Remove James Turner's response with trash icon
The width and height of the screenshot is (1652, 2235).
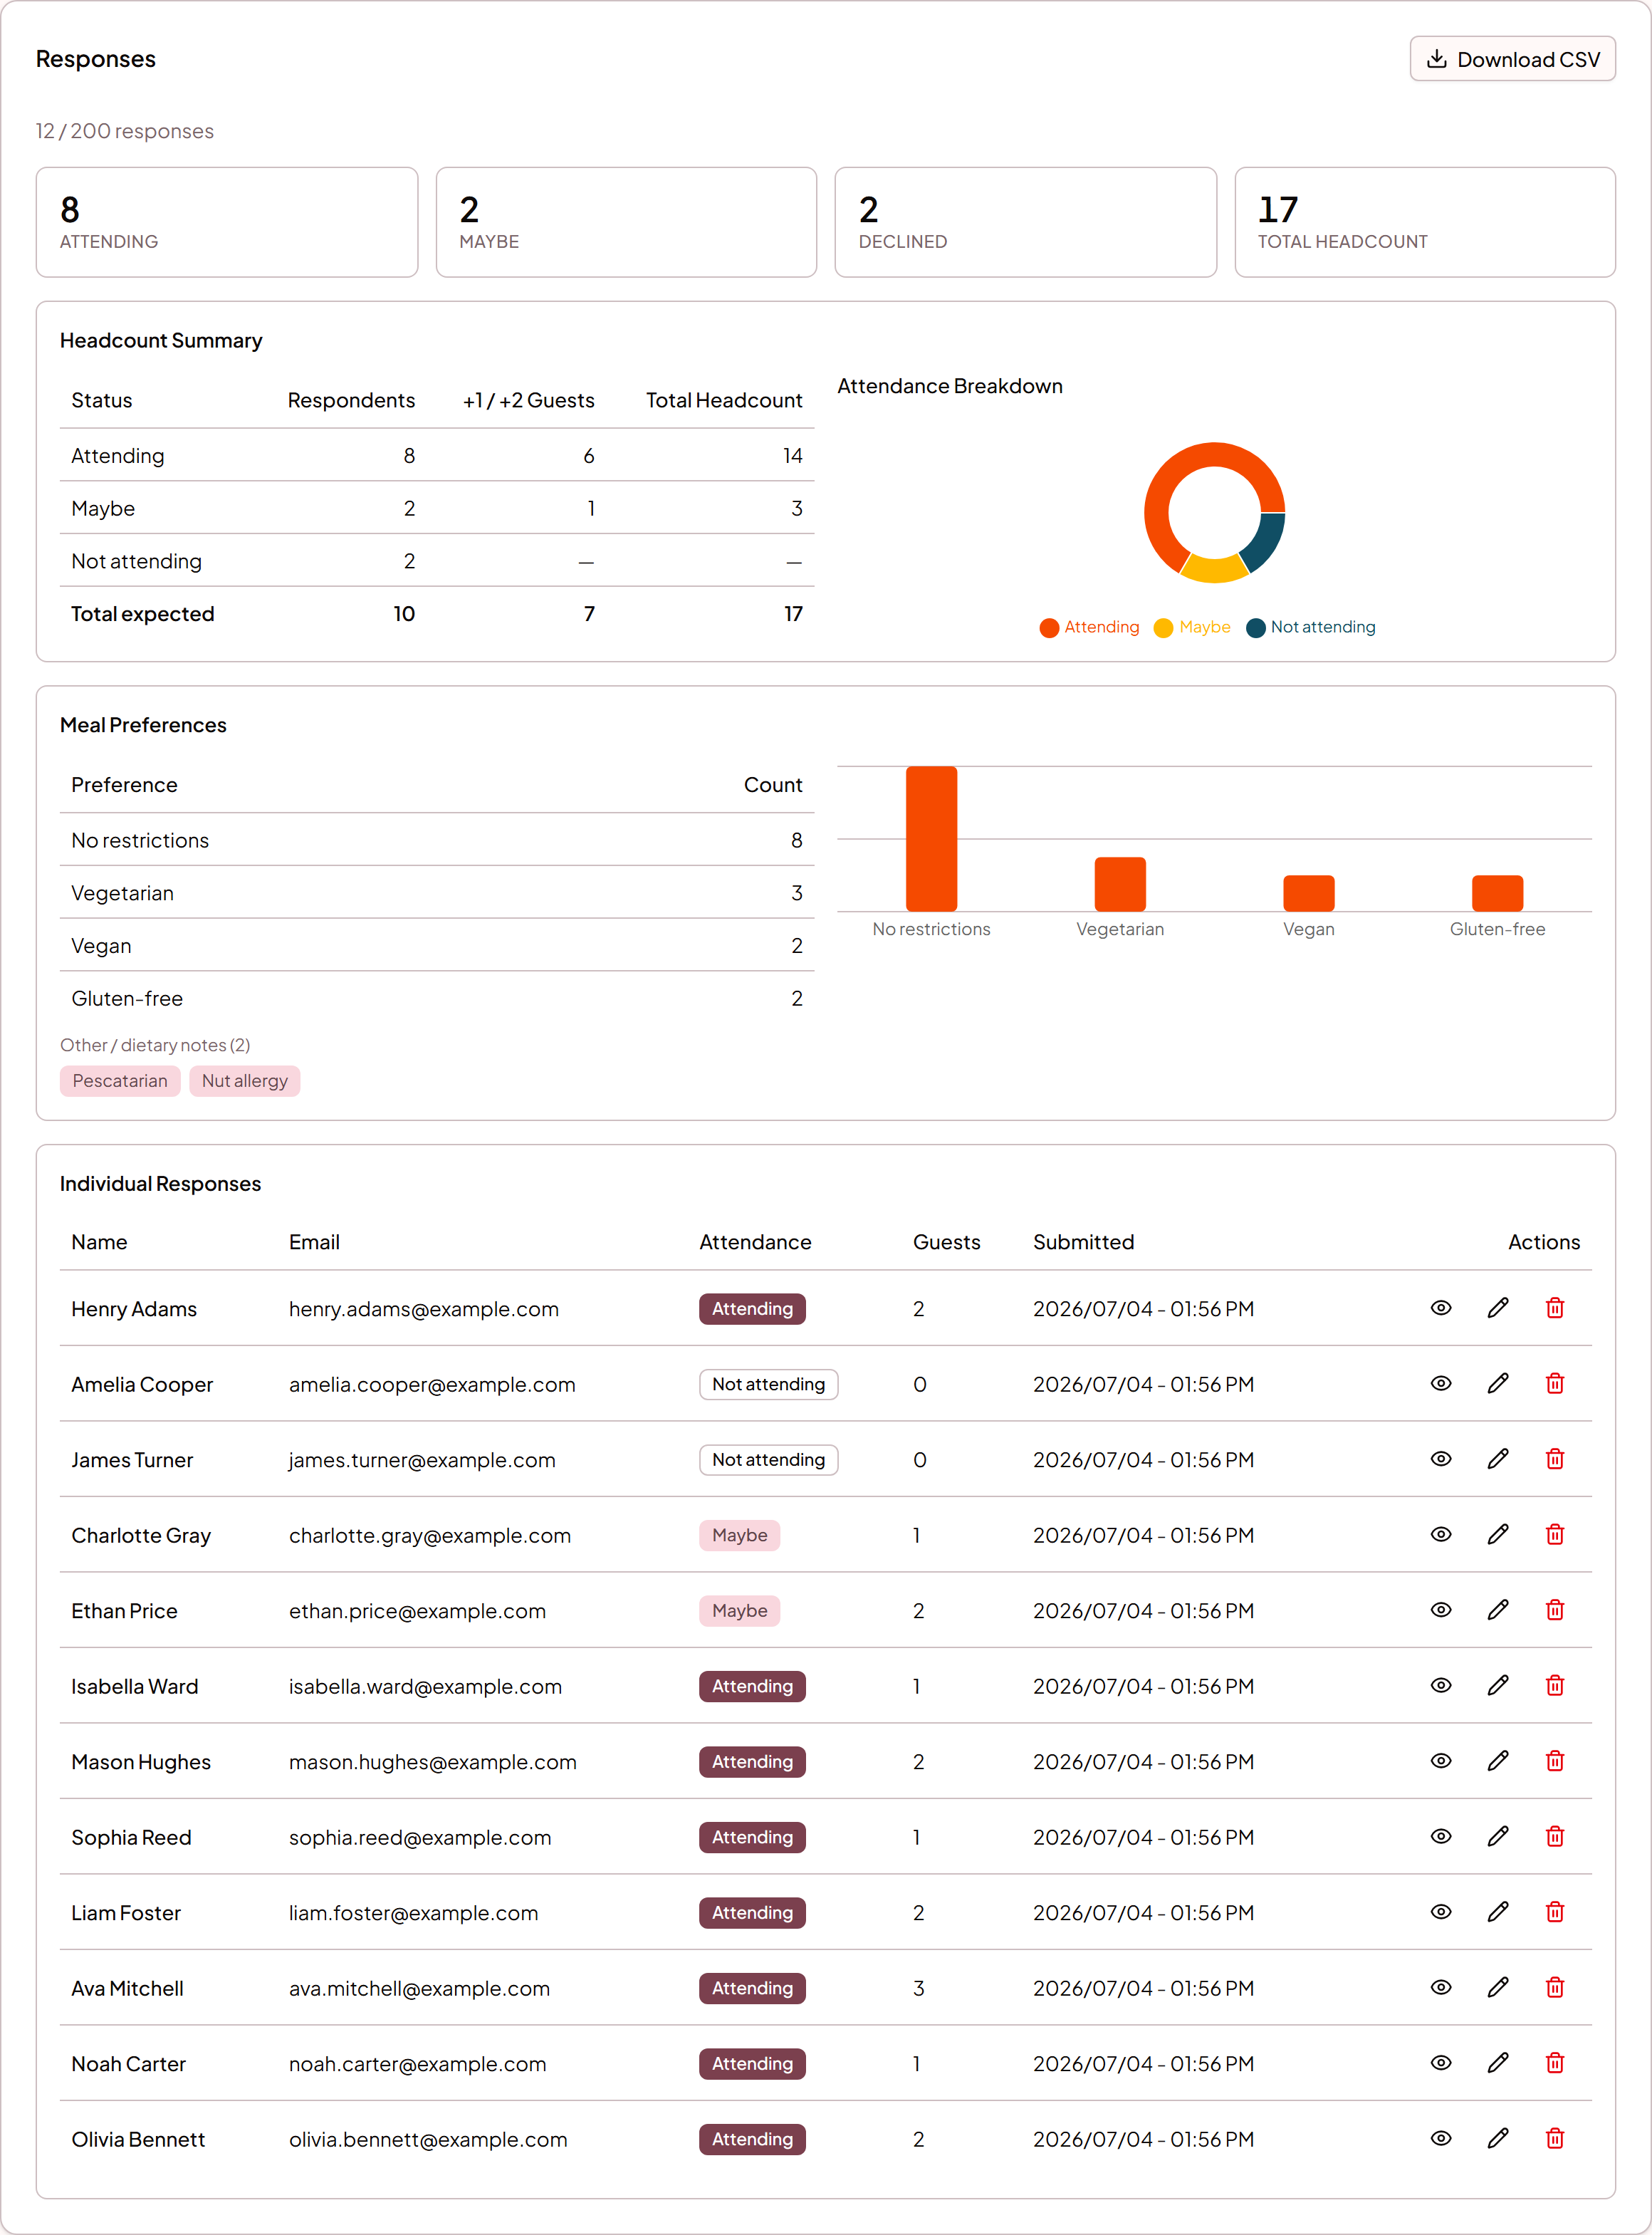1554,1459
